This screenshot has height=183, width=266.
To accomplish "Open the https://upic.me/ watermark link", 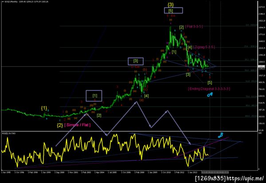I will point(245,178).
